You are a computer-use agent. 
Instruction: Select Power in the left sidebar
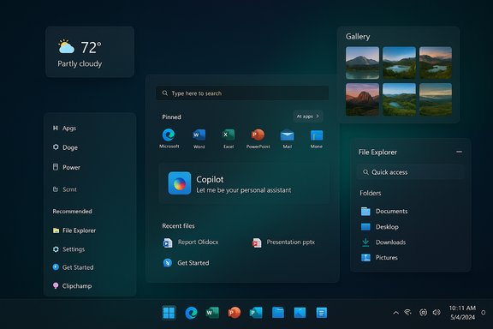pos(67,167)
